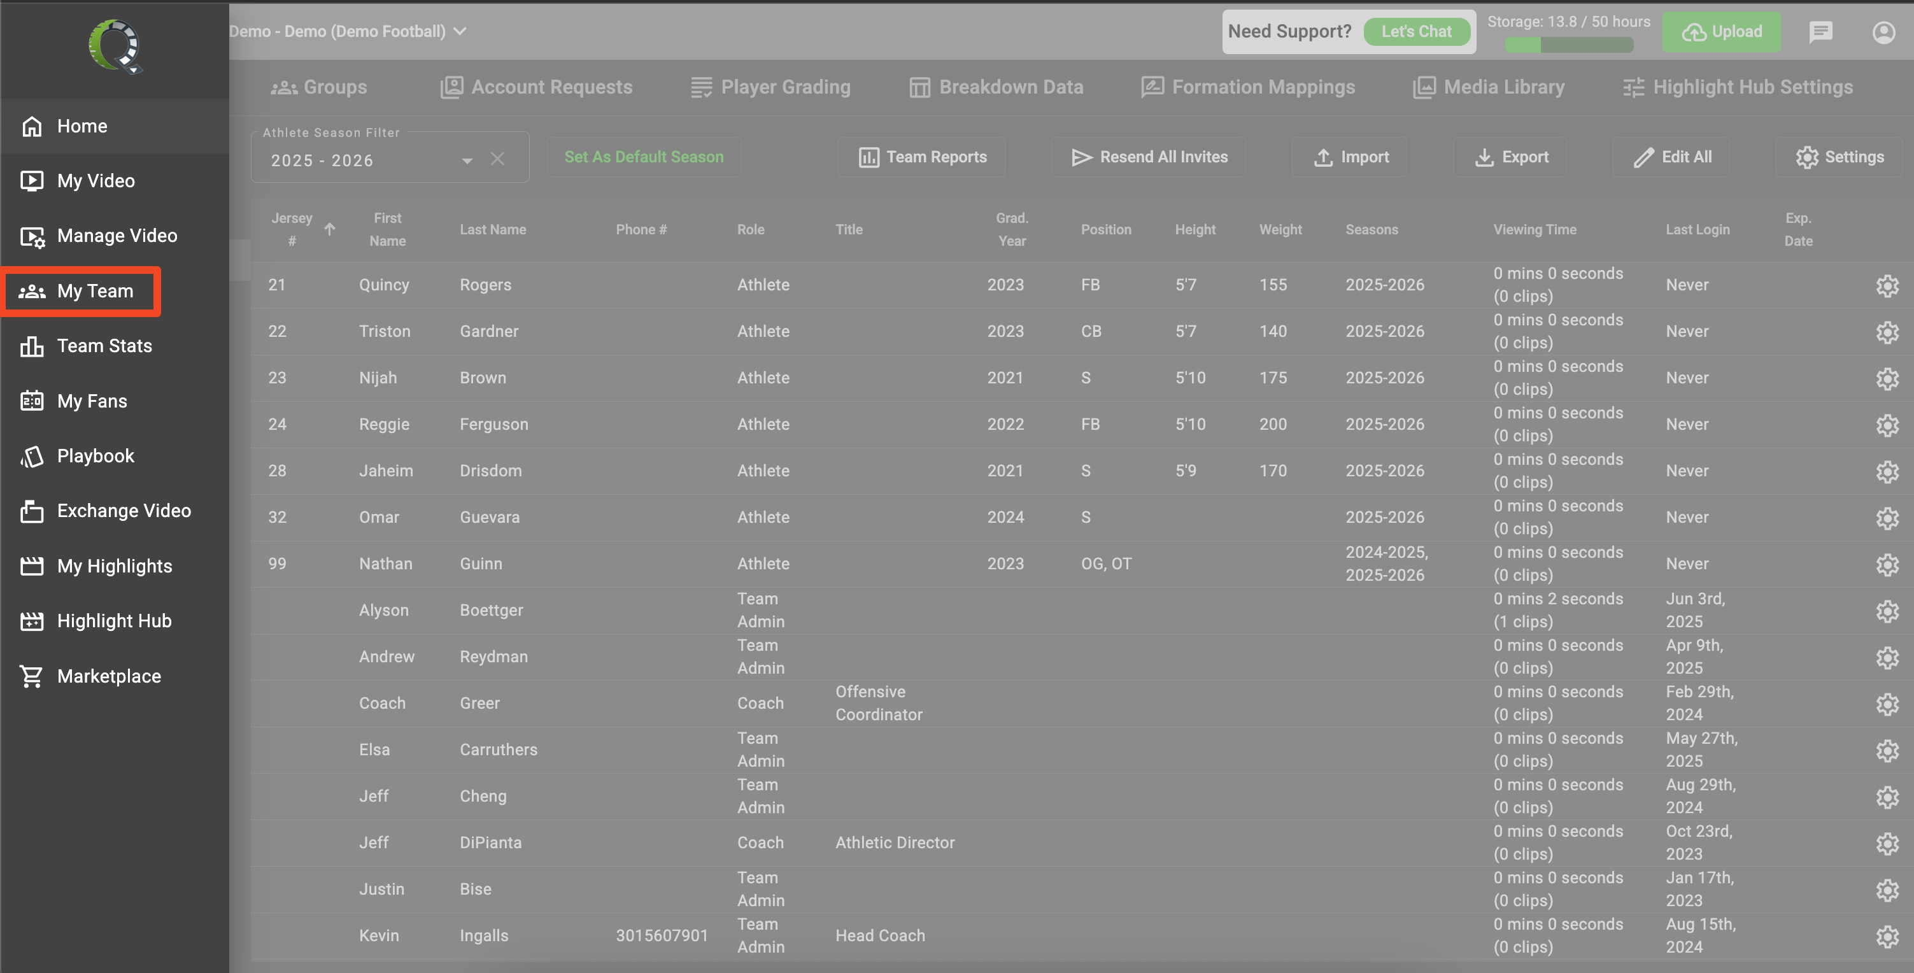Open gear settings for Reggie Ferguson
The height and width of the screenshot is (973, 1914).
pos(1887,425)
